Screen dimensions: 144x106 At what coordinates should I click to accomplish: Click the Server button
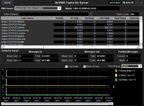(x=7, y=3)
